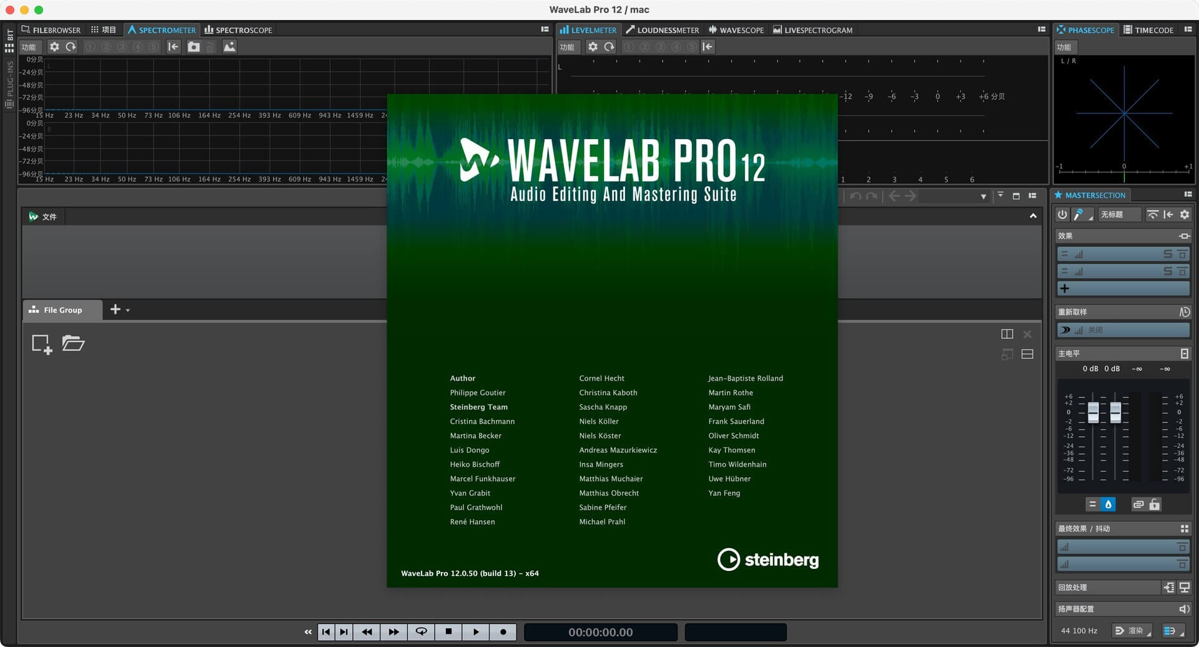Open the LOUDNESSMETER tab

click(x=663, y=30)
